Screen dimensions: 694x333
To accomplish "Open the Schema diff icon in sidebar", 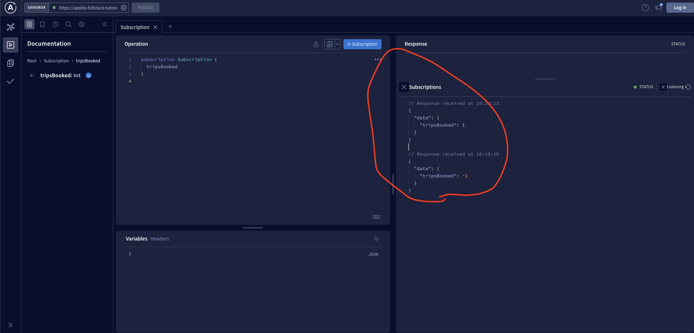I will [11, 63].
